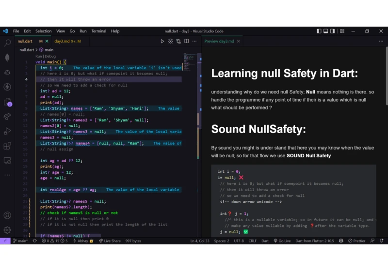Open the Search view in activity bar
This screenshot has width=388, height=271.
7,43
